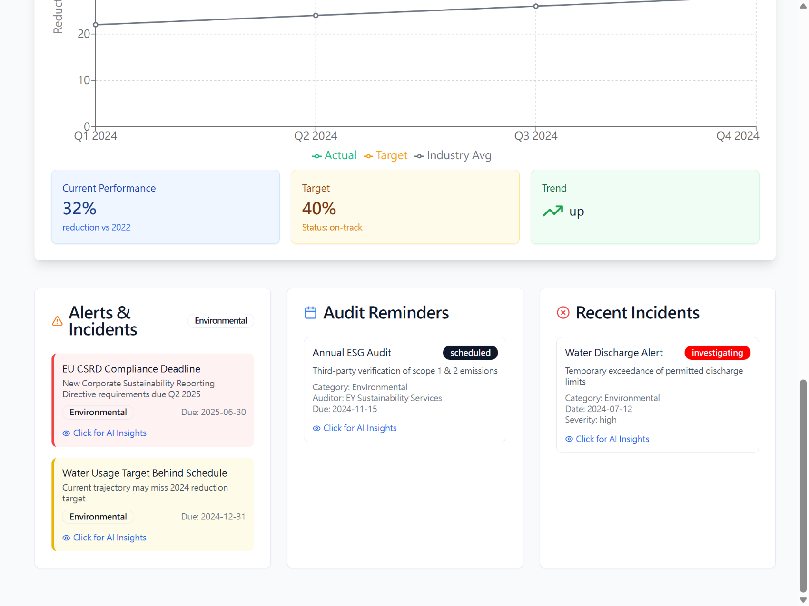Click the investigating status badge

717,353
